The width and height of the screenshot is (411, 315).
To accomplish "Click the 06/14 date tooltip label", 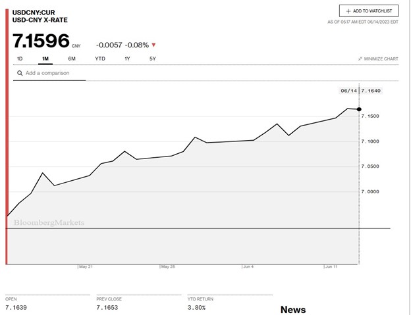I will [x=348, y=91].
